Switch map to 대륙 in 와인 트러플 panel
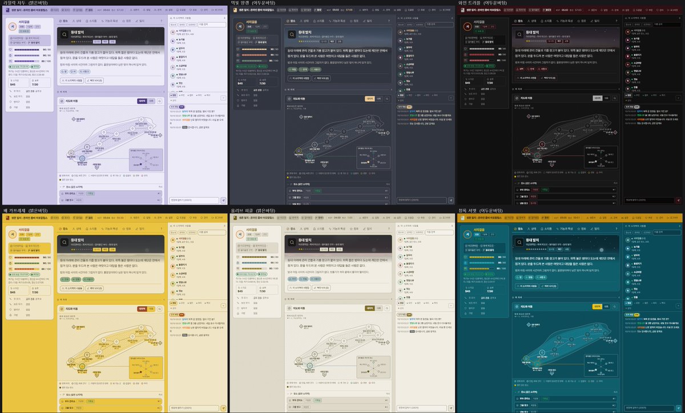 606,99
